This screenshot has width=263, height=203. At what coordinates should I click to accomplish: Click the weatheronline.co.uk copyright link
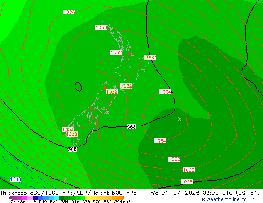click(228, 199)
